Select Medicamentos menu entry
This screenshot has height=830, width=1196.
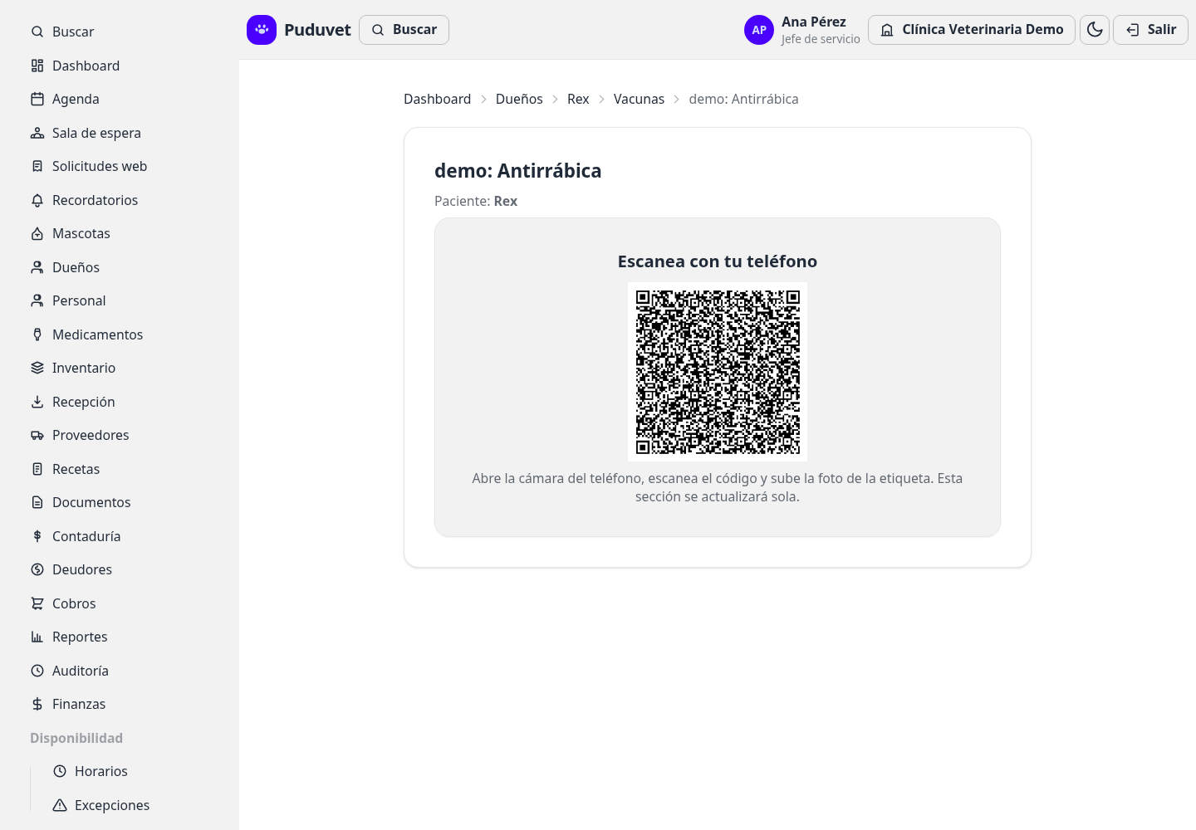point(120,334)
